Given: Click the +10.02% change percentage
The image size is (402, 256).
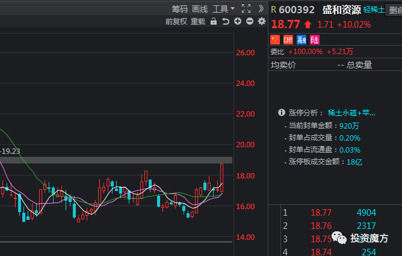Looking at the screenshot, I should tap(354, 25).
